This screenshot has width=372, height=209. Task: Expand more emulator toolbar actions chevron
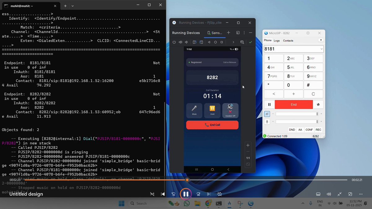(x=233, y=42)
